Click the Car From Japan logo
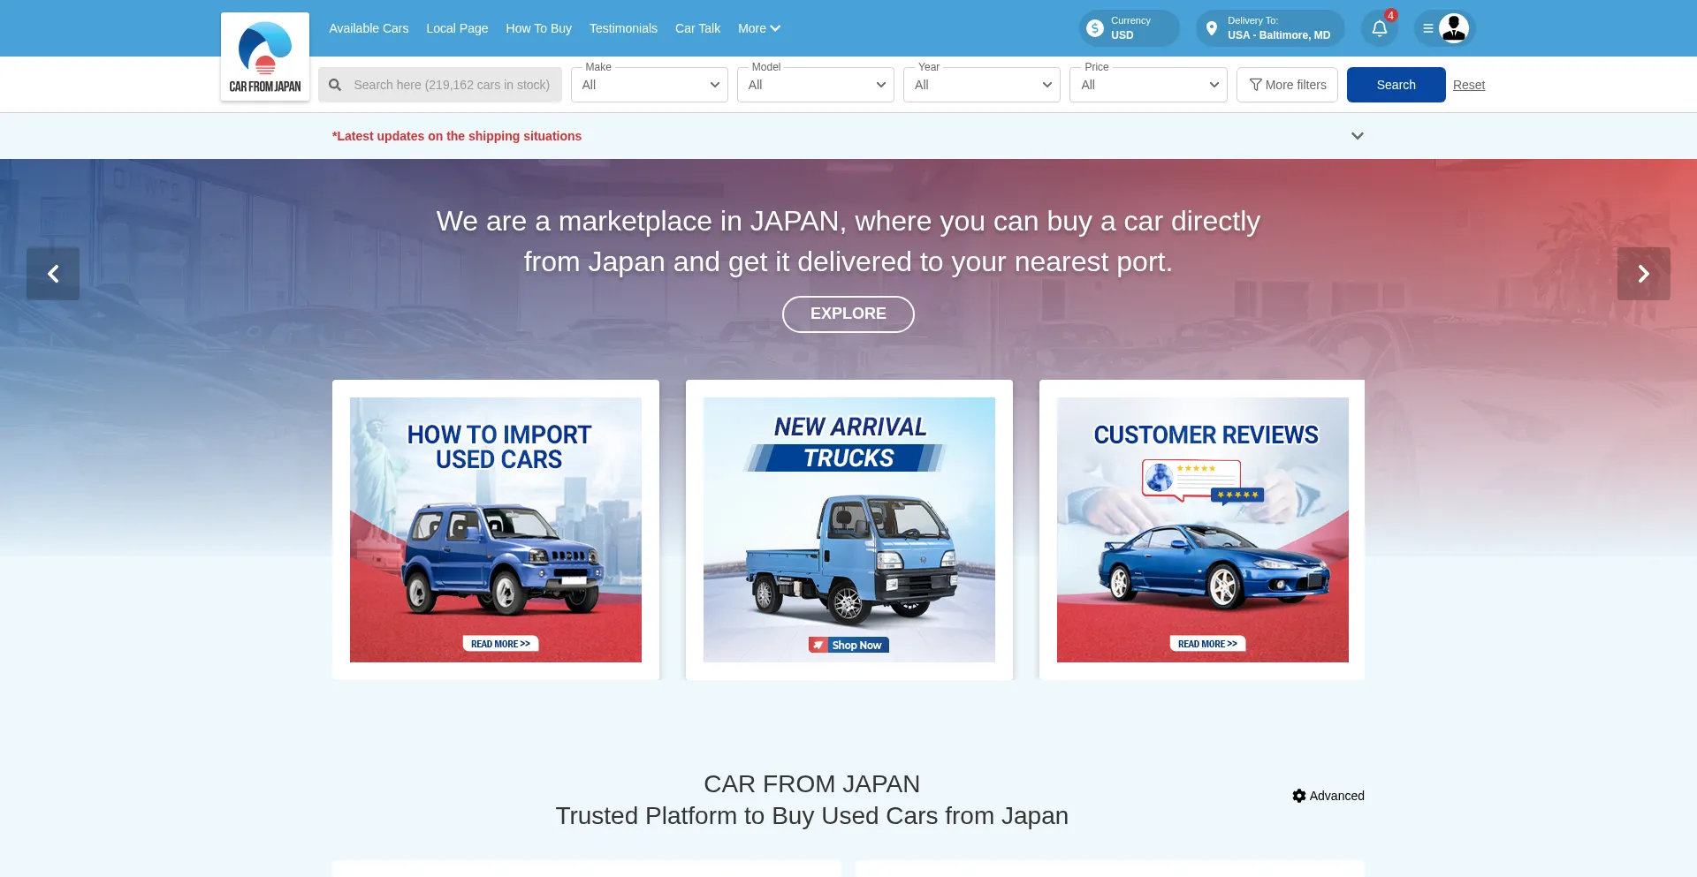The height and width of the screenshot is (877, 1697). (265, 57)
